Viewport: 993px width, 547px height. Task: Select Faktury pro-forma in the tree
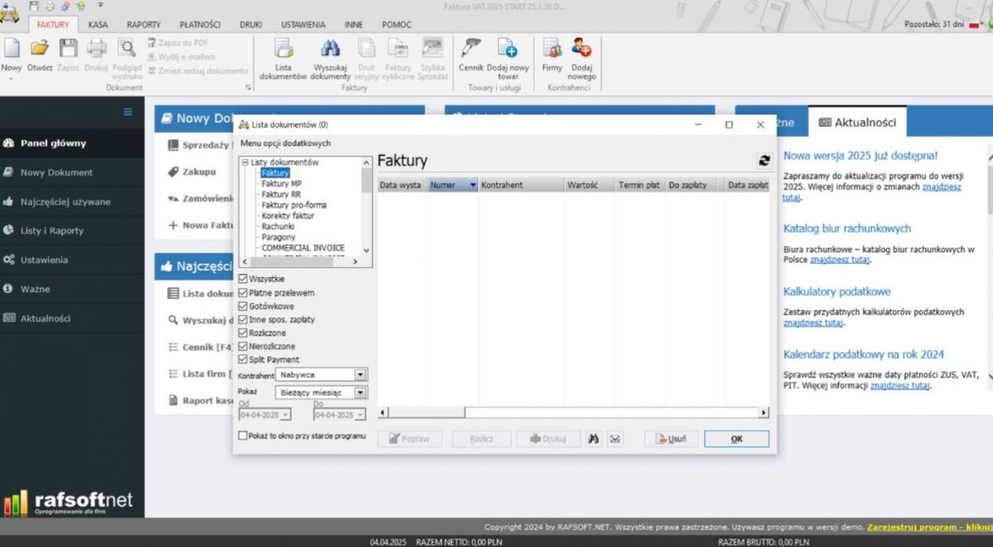tap(294, 205)
